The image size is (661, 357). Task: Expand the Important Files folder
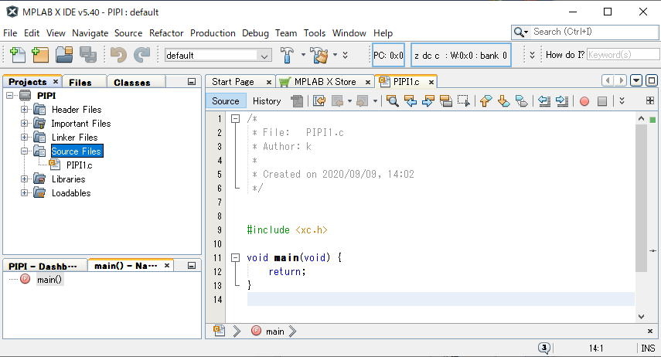pyautogui.click(x=25, y=124)
